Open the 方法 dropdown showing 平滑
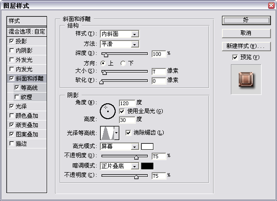Viewport: 277px width, 201px height. tap(119, 44)
